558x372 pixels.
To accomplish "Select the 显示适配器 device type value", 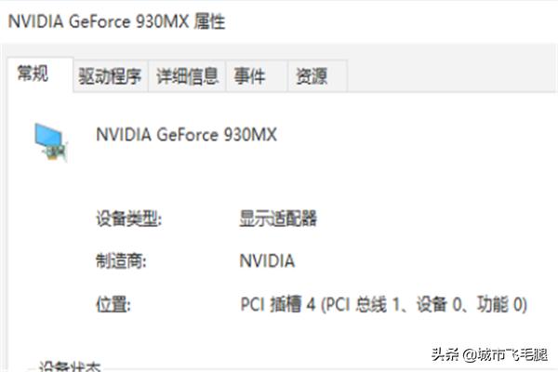I will coord(278,219).
